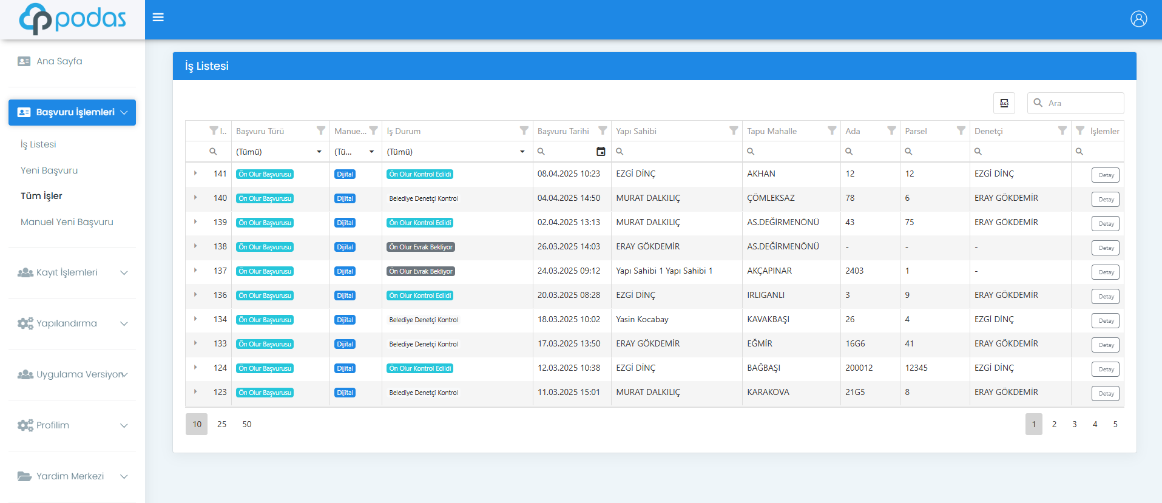The image size is (1162, 503).
Task: Expand row 141 details arrow
Action: (195, 174)
